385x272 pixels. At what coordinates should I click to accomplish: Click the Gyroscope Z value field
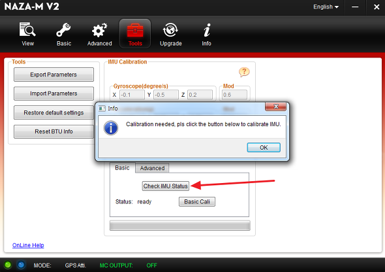[x=200, y=95]
